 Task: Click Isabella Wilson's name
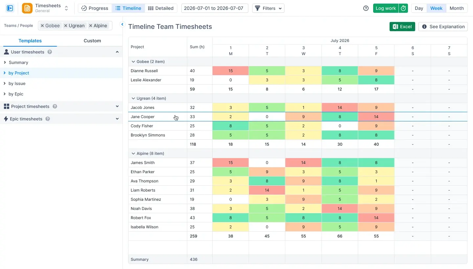pyautogui.click(x=145, y=227)
